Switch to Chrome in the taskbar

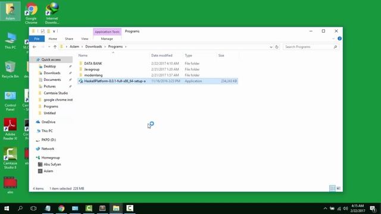61,208
